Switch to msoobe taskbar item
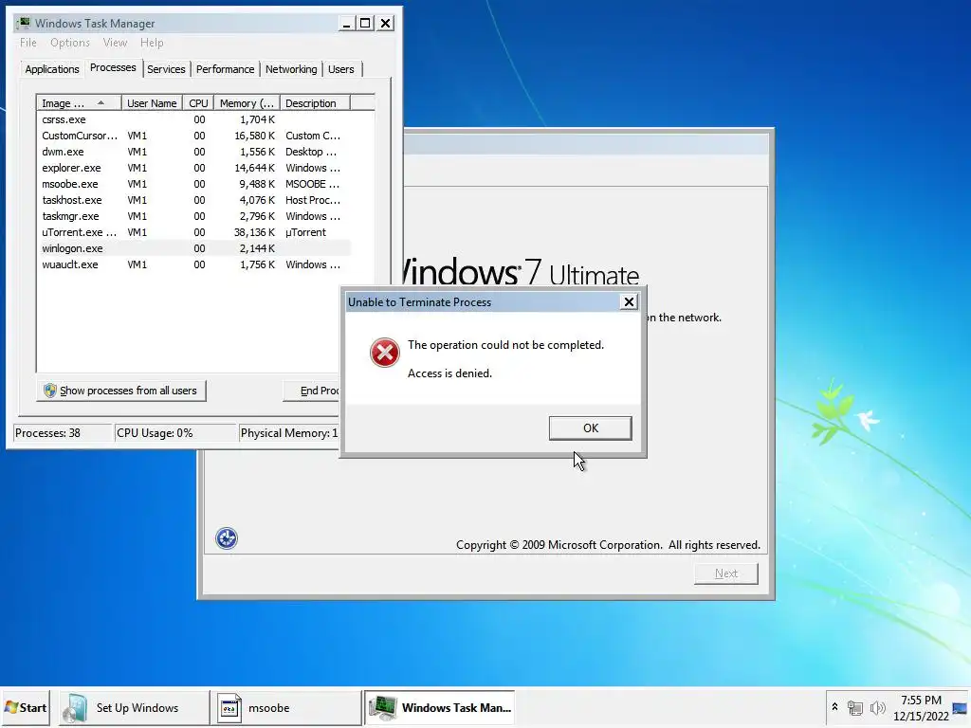Image resolution: width=971 pixels, height=728 pixels. (286, 707)
